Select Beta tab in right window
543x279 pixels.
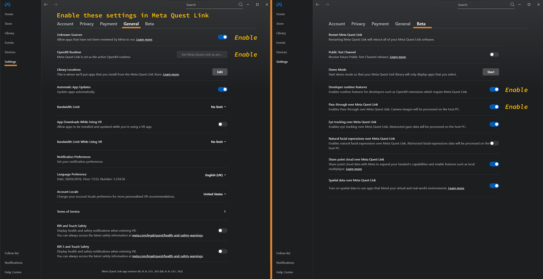[421, 24]
